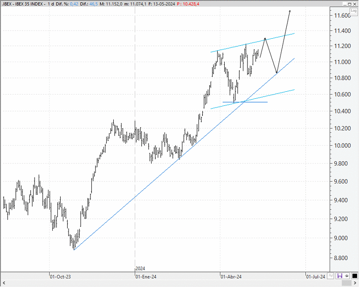Click the 'm: 11.074,1' low value
Image resolution: width=359 pixels, height=287 pixels.
135,4
